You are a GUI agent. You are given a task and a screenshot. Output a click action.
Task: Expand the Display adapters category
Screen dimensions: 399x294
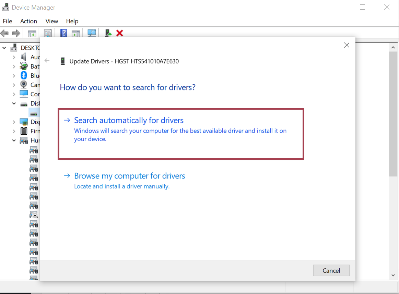(14, 122)
